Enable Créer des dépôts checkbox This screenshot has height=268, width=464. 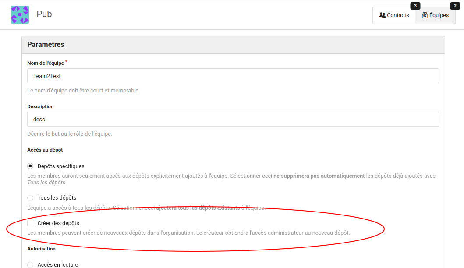[31, 223]
